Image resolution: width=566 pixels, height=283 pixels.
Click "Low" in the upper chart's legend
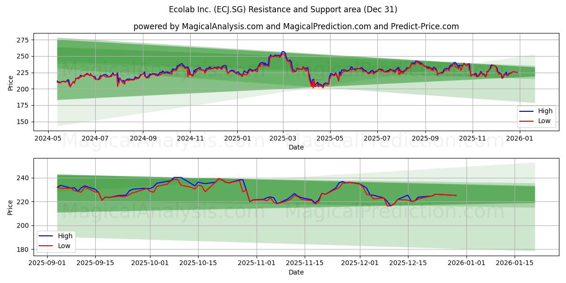coord(545,121)
